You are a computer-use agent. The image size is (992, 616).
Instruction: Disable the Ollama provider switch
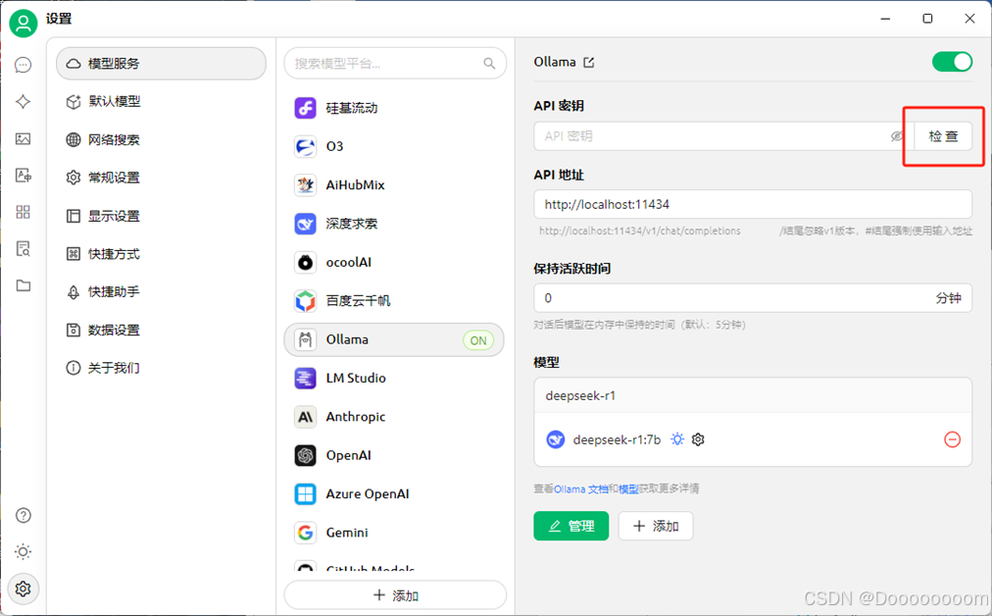[952, 62]
